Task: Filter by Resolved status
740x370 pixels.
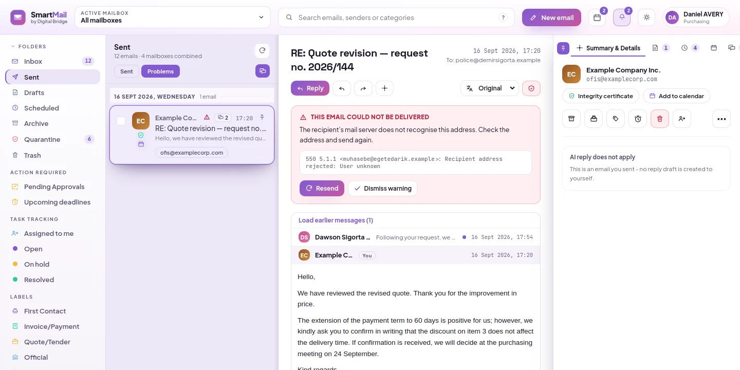Action: click(52, 280)
